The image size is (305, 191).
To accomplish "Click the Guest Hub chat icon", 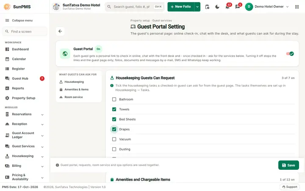I will click(7, 79).
